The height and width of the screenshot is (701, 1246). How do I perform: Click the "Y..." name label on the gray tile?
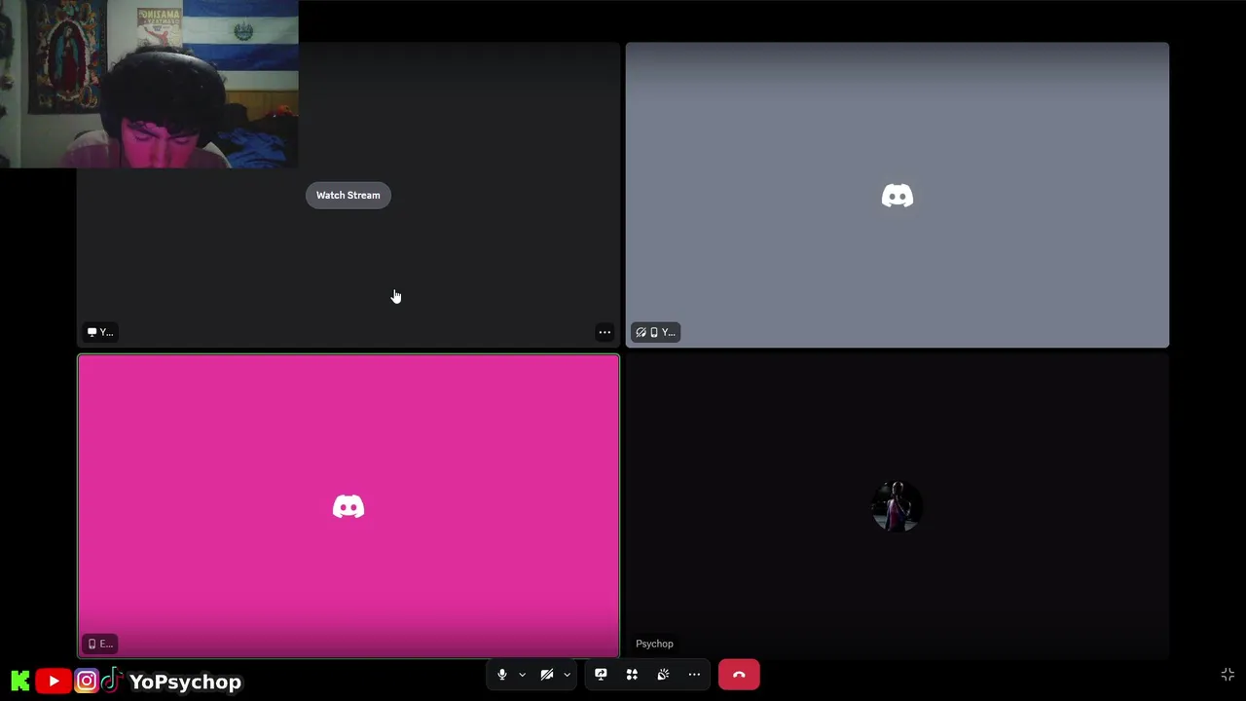pos(655,332)
